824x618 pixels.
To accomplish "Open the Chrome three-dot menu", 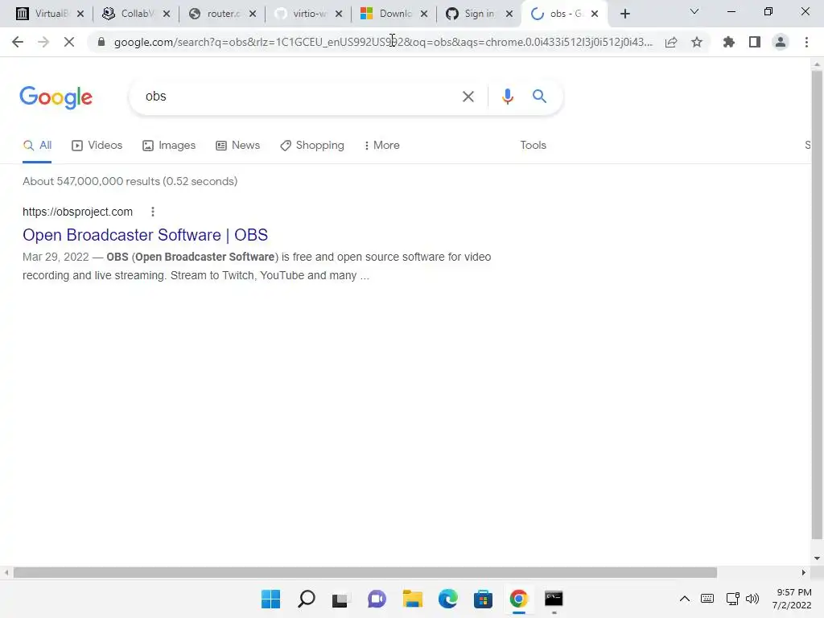I will click(x=806, y=42).
